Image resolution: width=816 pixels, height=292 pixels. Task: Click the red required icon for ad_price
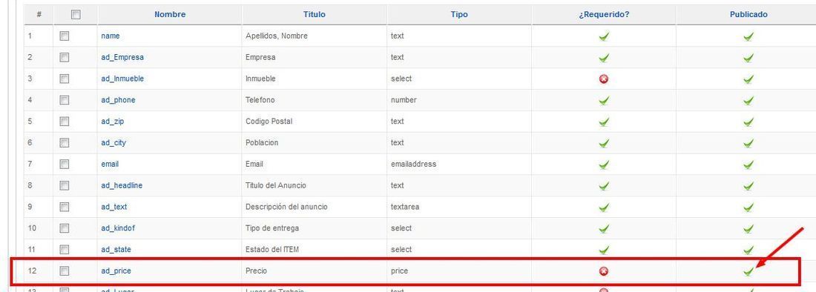(x=604, y=271)
